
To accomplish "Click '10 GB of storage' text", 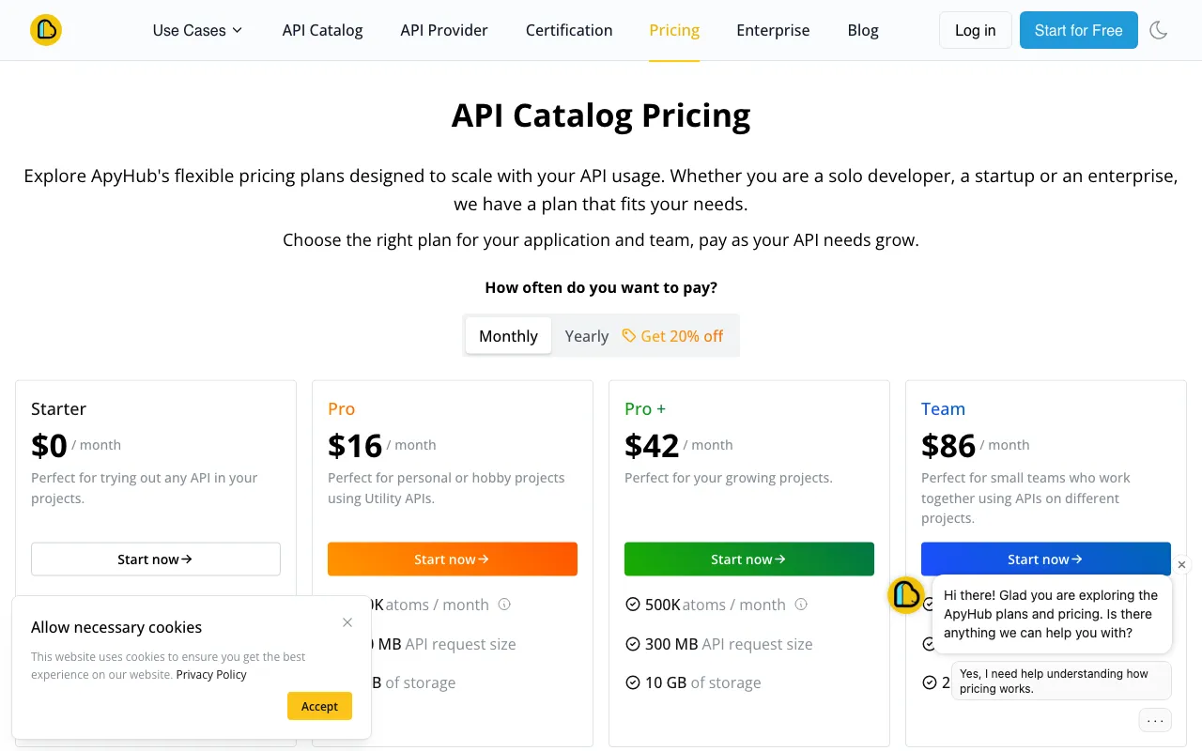I will [702, 682].
